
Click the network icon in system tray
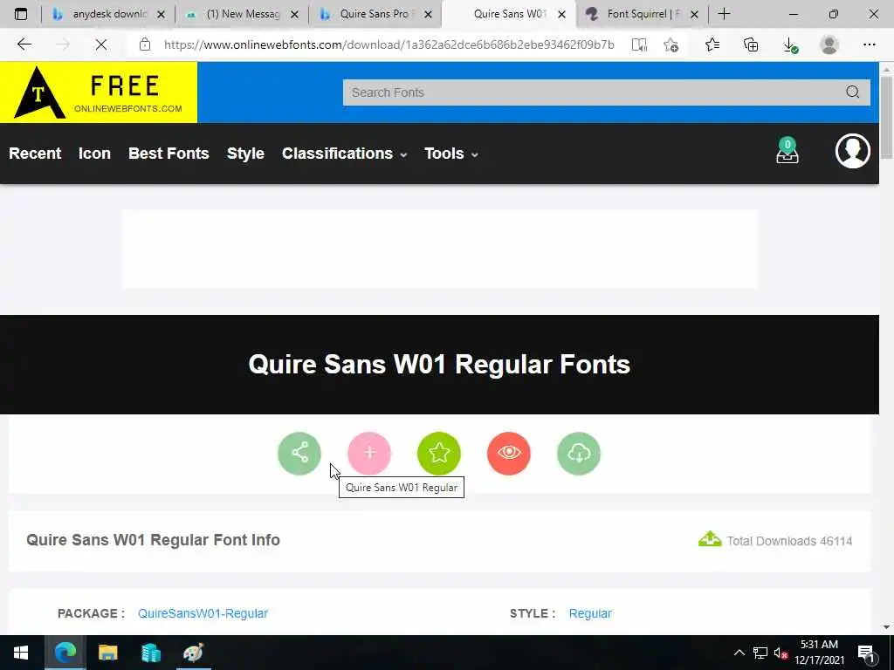pos(760,653)
